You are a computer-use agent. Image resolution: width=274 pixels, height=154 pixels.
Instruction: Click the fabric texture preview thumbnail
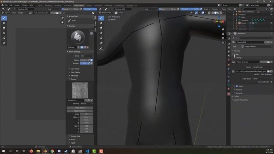[80, 90]
